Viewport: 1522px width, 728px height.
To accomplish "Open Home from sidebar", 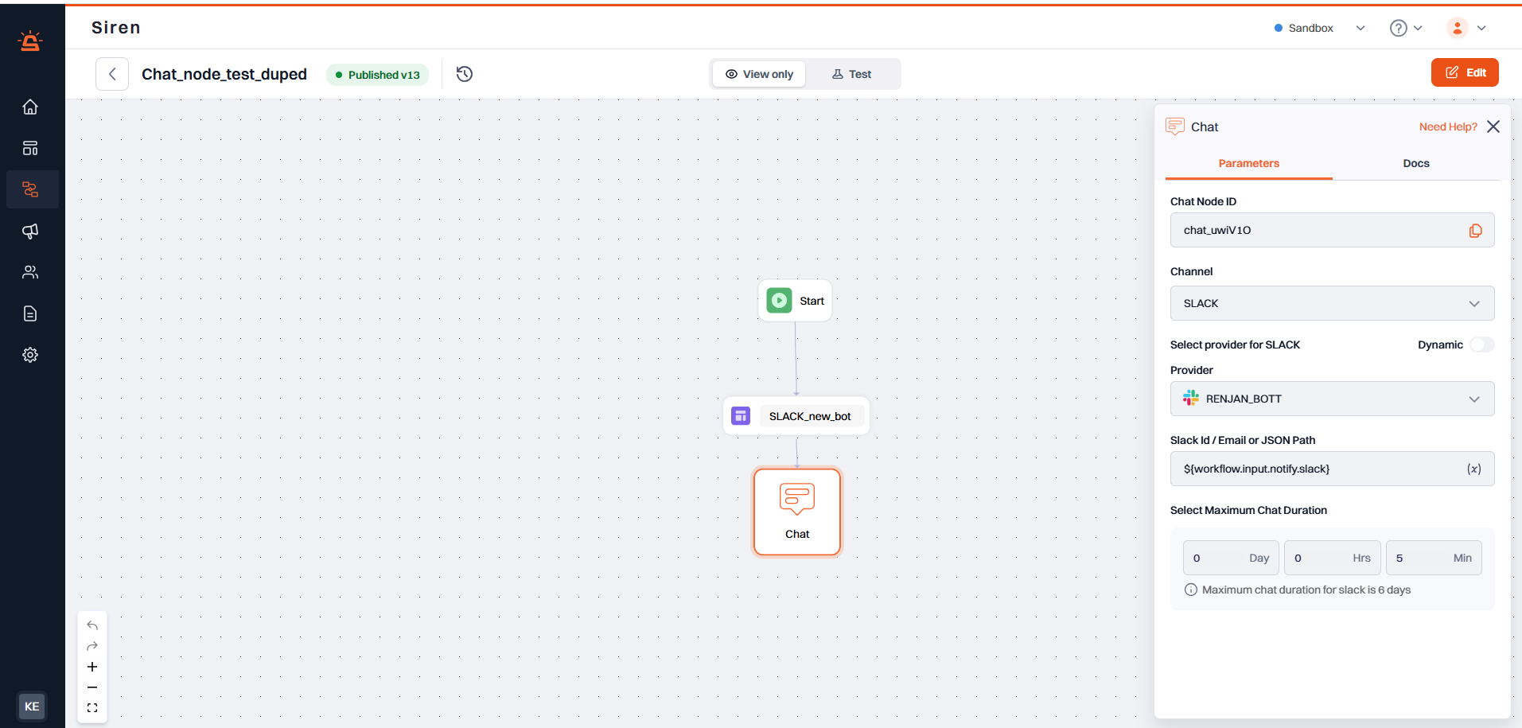I will click(x=30, y=107).
